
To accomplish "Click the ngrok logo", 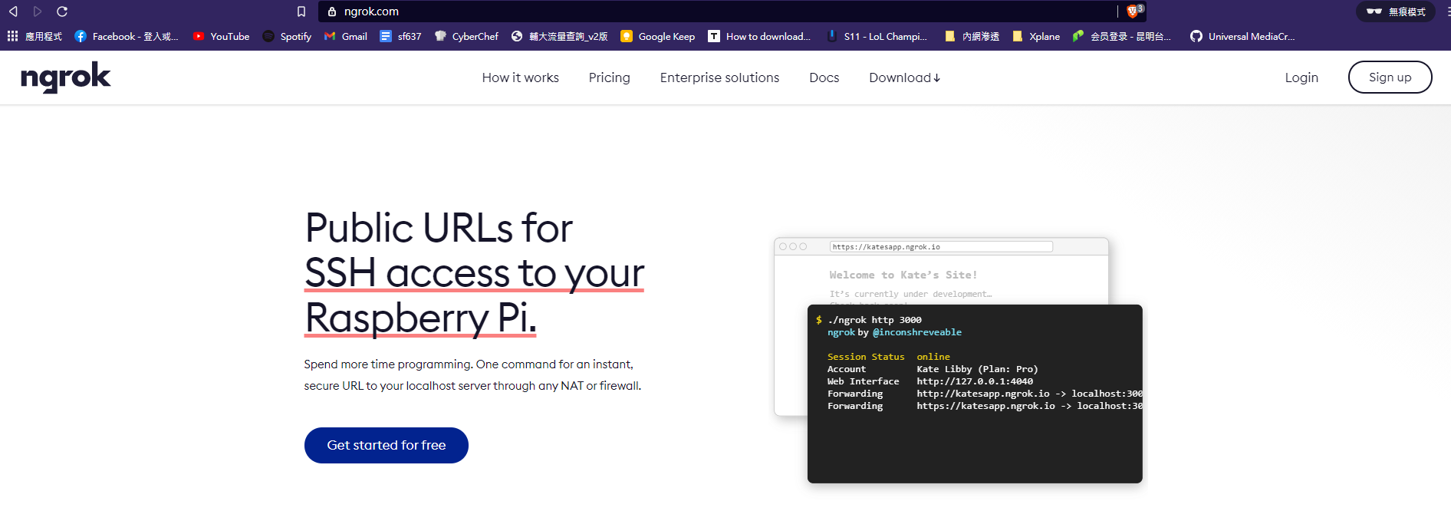I will (x=66, y=77).
